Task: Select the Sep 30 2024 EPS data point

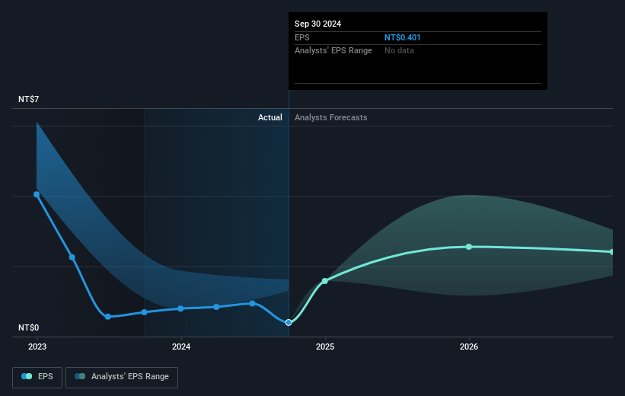Action: [289, 323]
